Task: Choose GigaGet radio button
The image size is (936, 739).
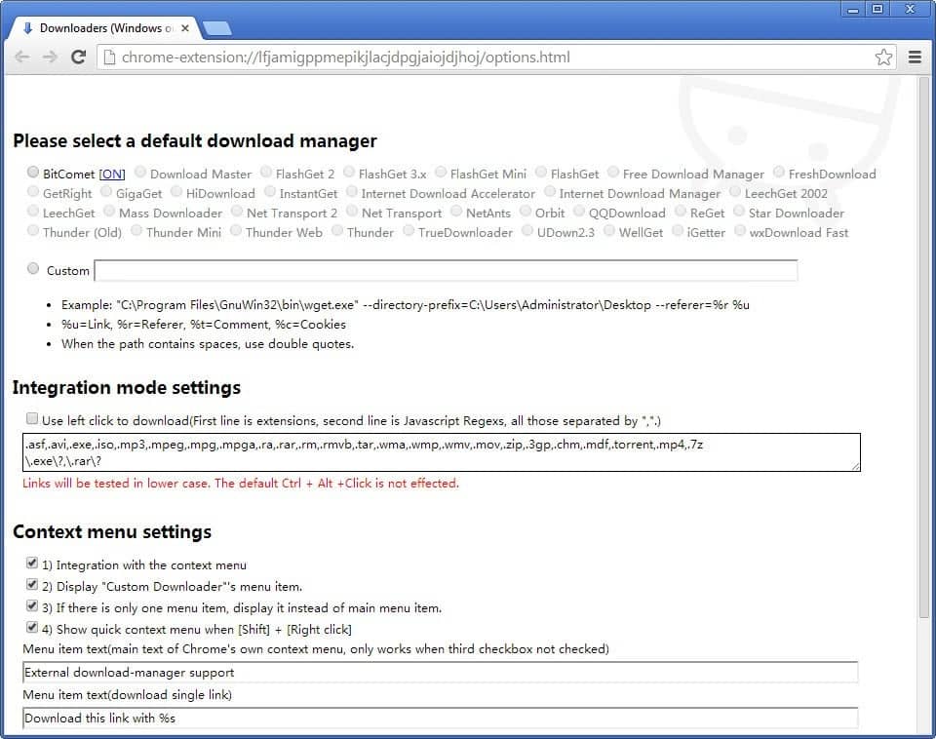Action: coord(106,192)
